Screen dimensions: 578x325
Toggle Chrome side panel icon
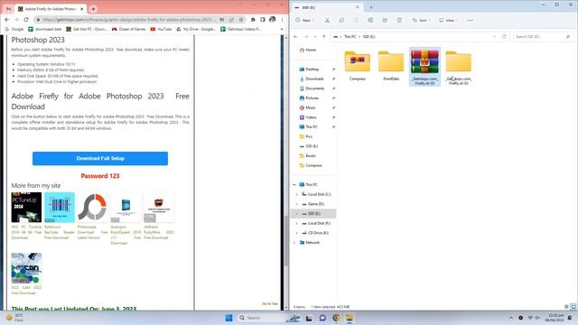click(263, 20)
